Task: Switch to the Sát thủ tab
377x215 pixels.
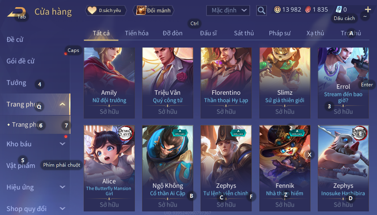Action: (x=244, y=33)
